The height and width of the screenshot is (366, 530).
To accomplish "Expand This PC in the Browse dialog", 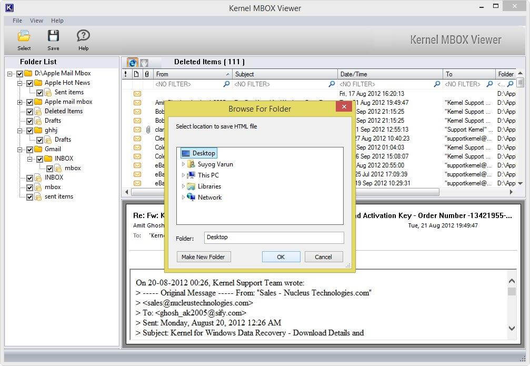I will pos(183,175).
